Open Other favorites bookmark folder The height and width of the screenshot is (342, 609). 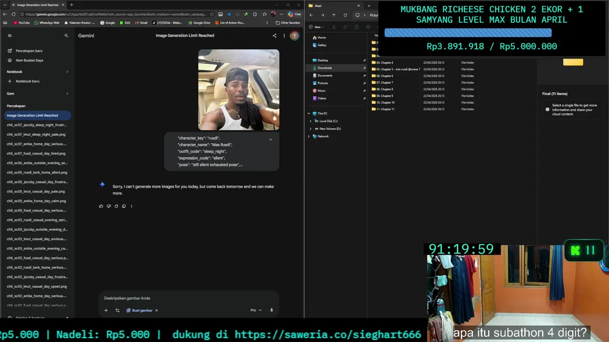point(288,23)
